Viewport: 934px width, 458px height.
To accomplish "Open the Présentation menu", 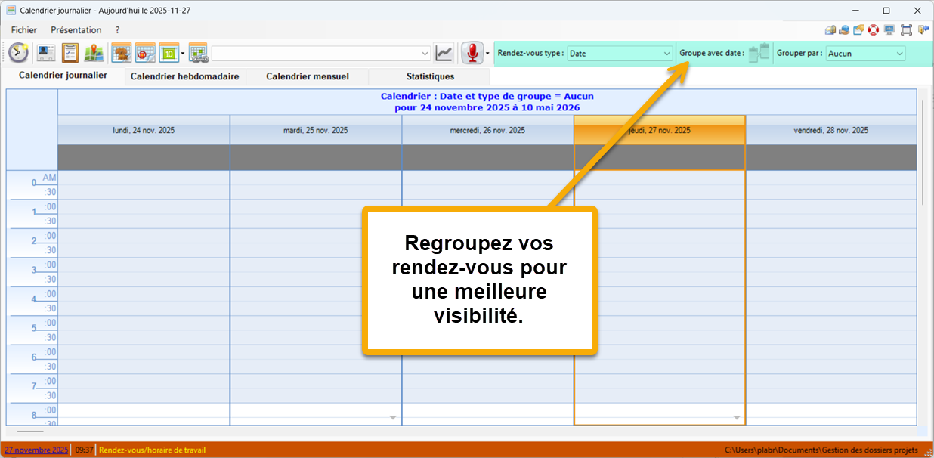I will (x=76, y=30).
